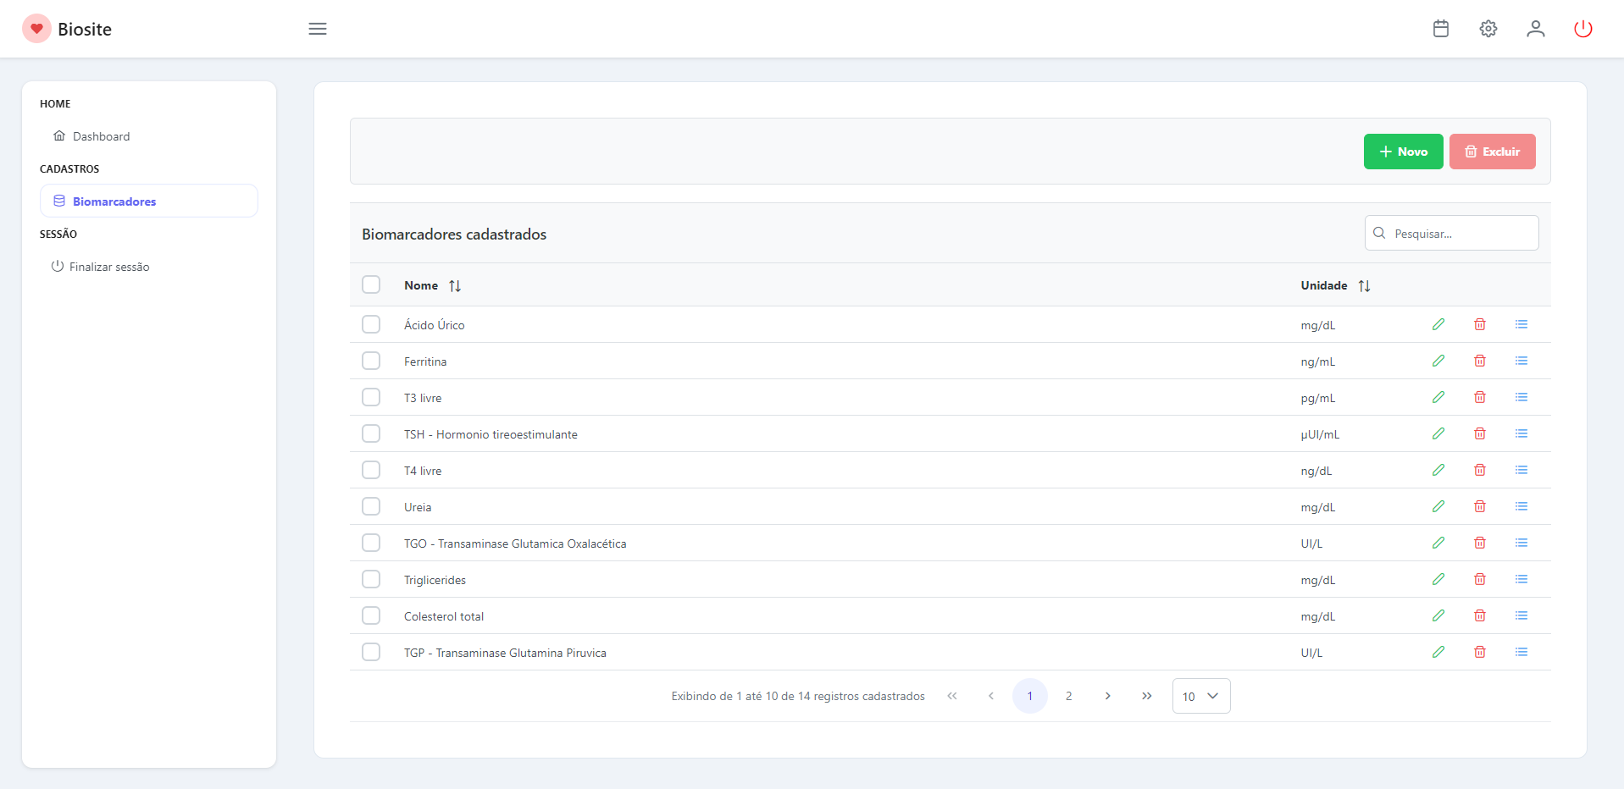Click the search magnifier in the Pesquisar field
This screenshot has width=1624, height=789.
[1380, 233]
